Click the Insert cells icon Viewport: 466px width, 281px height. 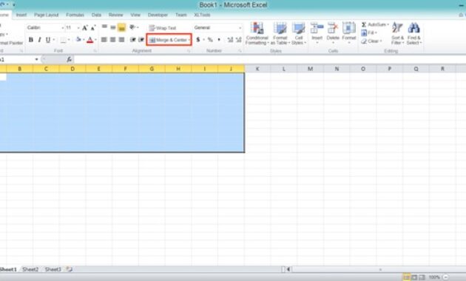click(x=317, y=29)
